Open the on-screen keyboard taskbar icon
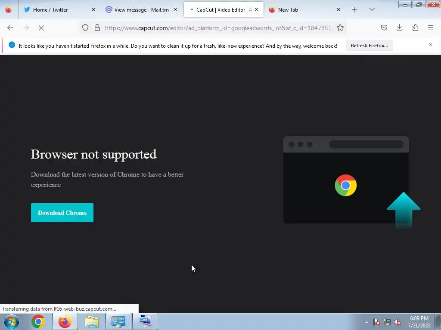This screenshot has width=441, height=330. pos(145,321)
